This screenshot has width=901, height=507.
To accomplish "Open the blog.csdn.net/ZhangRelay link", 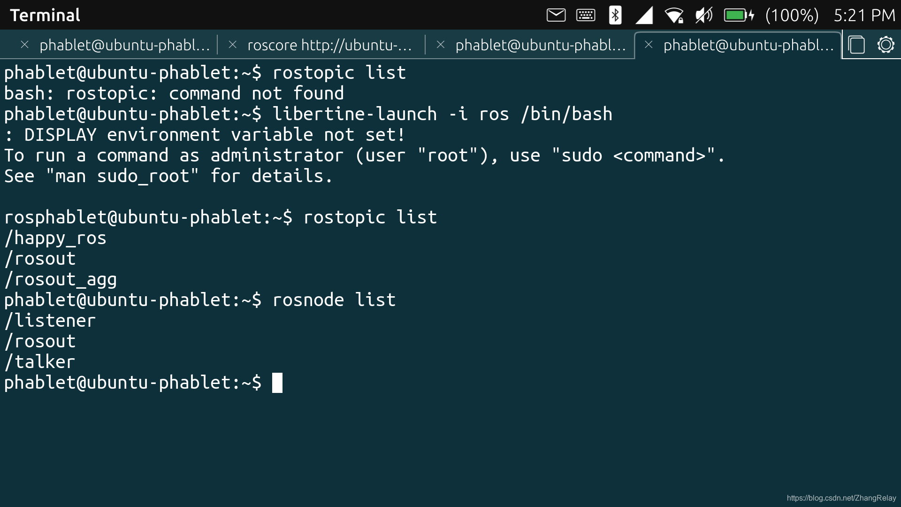I will click(843, 497).
